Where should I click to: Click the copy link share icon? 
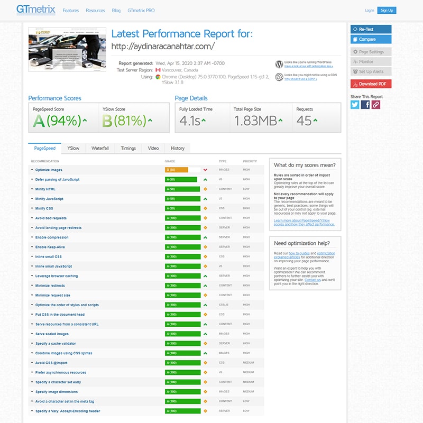[375, 105]
